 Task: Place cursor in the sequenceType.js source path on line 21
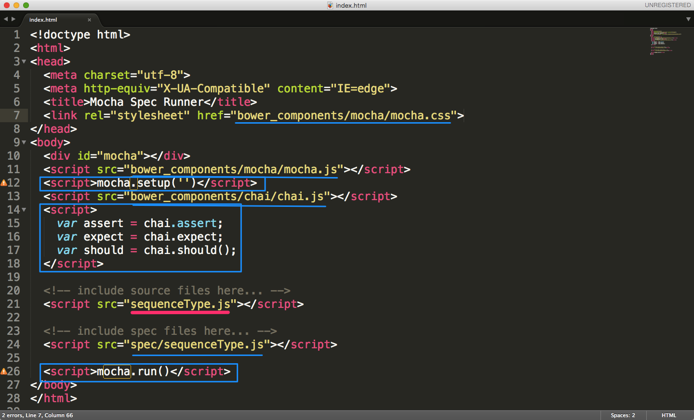[x=180, y=304]
